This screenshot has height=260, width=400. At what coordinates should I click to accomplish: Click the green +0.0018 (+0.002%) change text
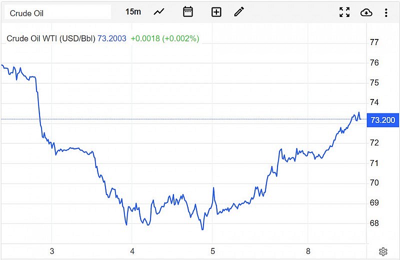click(164, 38)
